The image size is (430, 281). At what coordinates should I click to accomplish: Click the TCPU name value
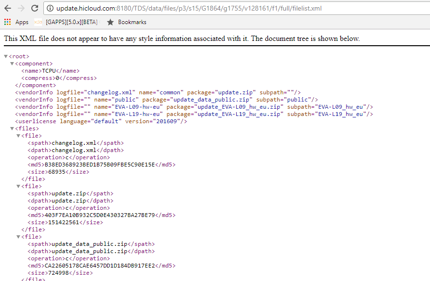pyautogui.click(x=49, y=71)
